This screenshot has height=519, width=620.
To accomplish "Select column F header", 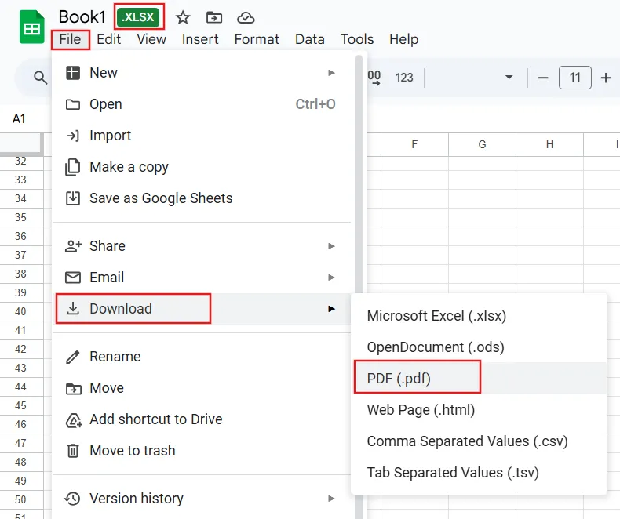I will [414, 144].
